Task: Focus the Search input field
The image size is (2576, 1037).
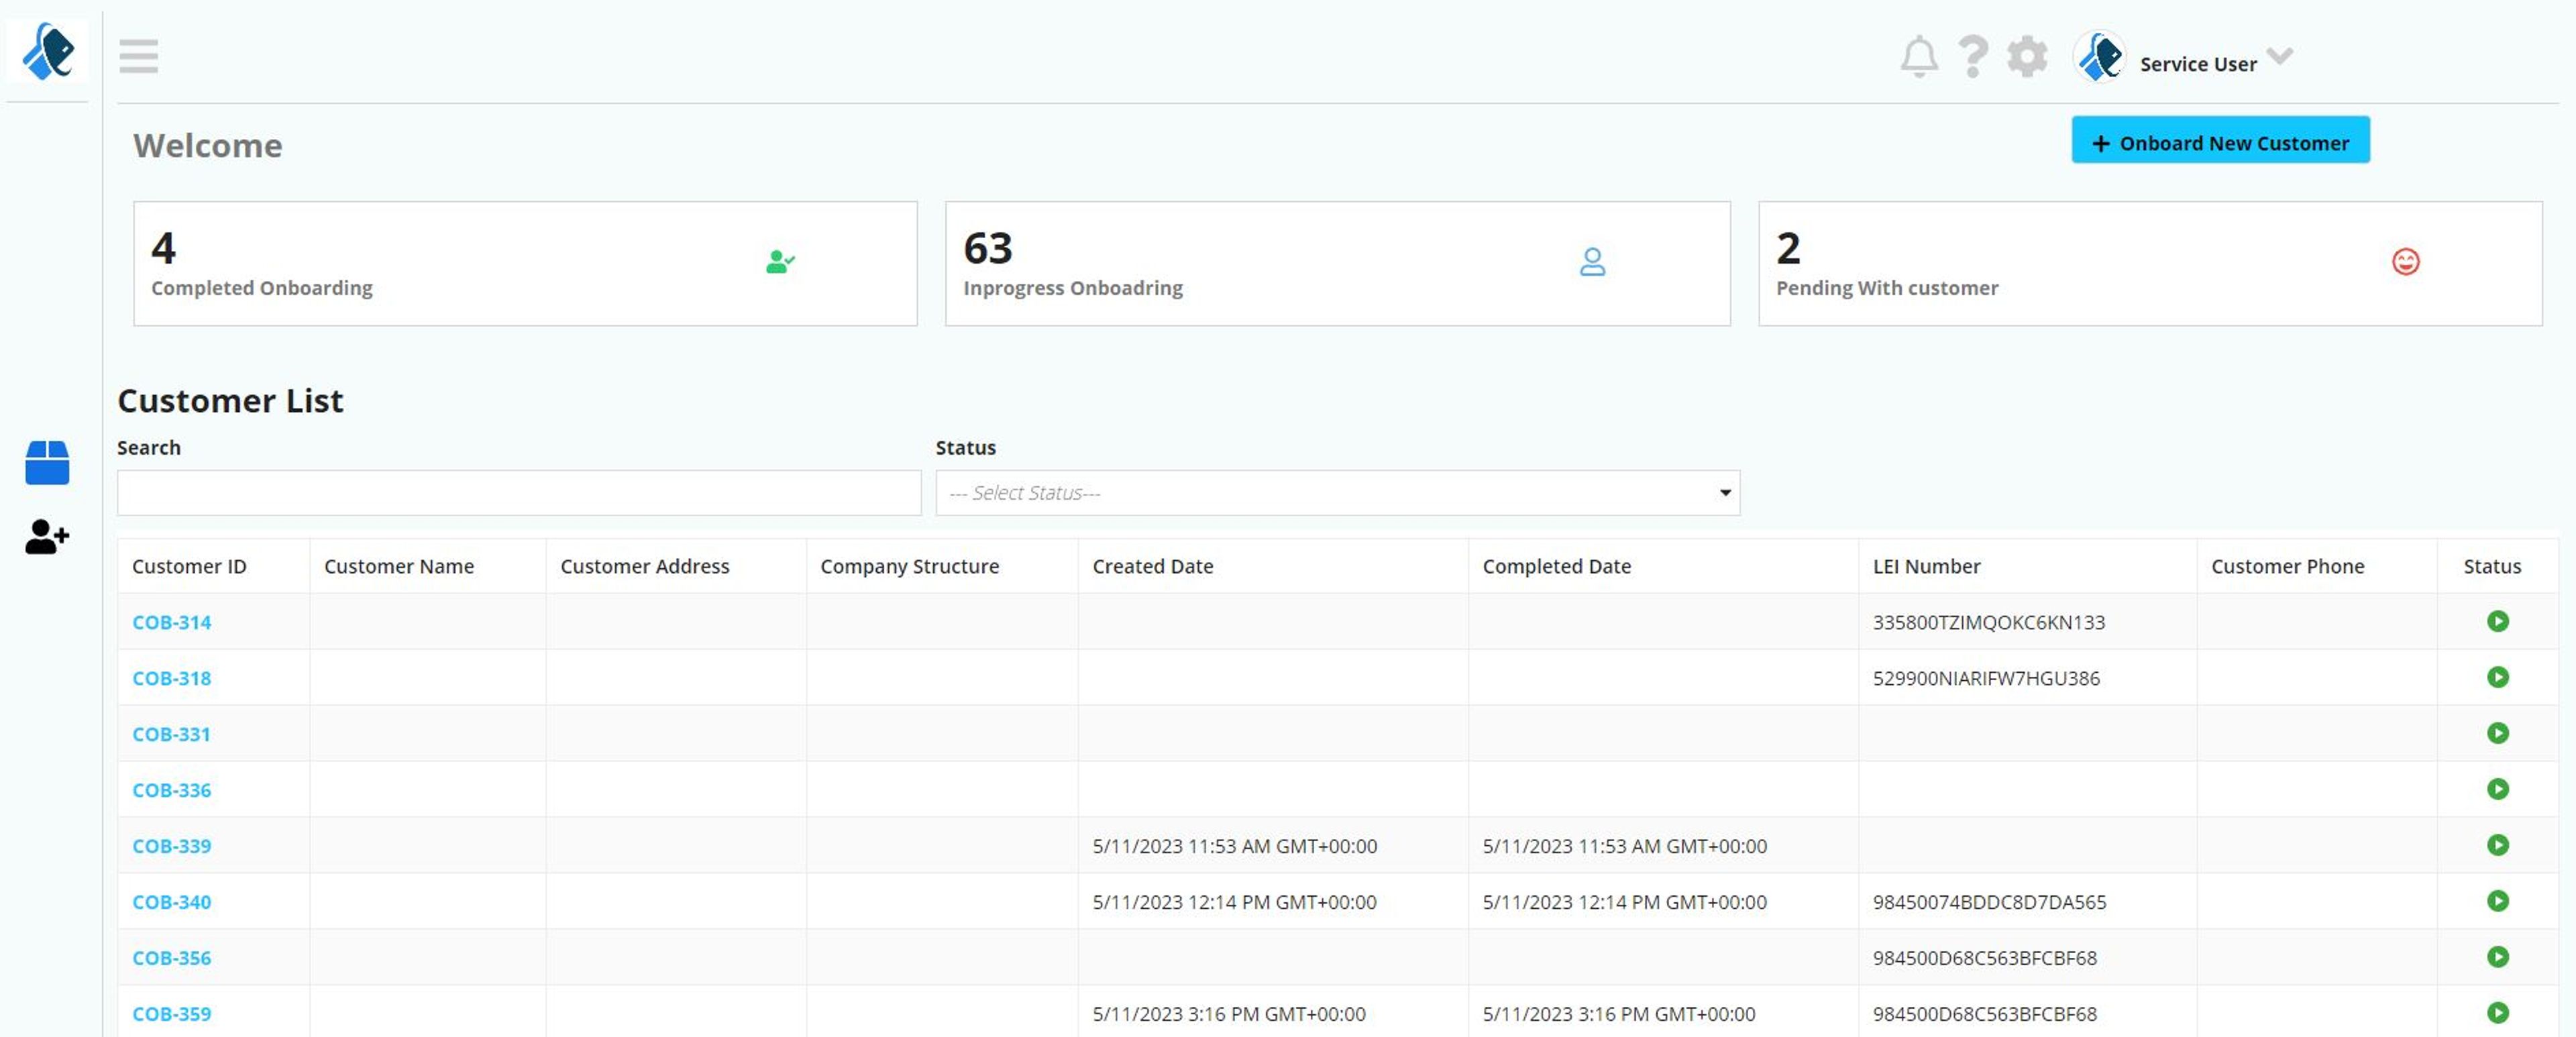Action: click(519, 493)
